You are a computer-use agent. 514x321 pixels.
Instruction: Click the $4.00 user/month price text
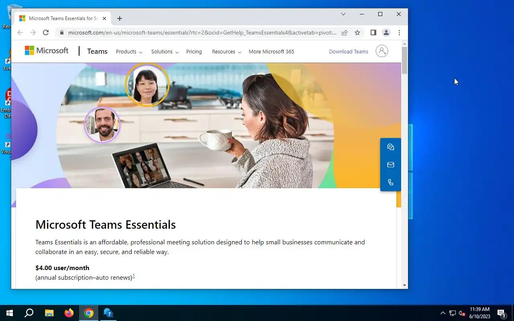point(62,268)
